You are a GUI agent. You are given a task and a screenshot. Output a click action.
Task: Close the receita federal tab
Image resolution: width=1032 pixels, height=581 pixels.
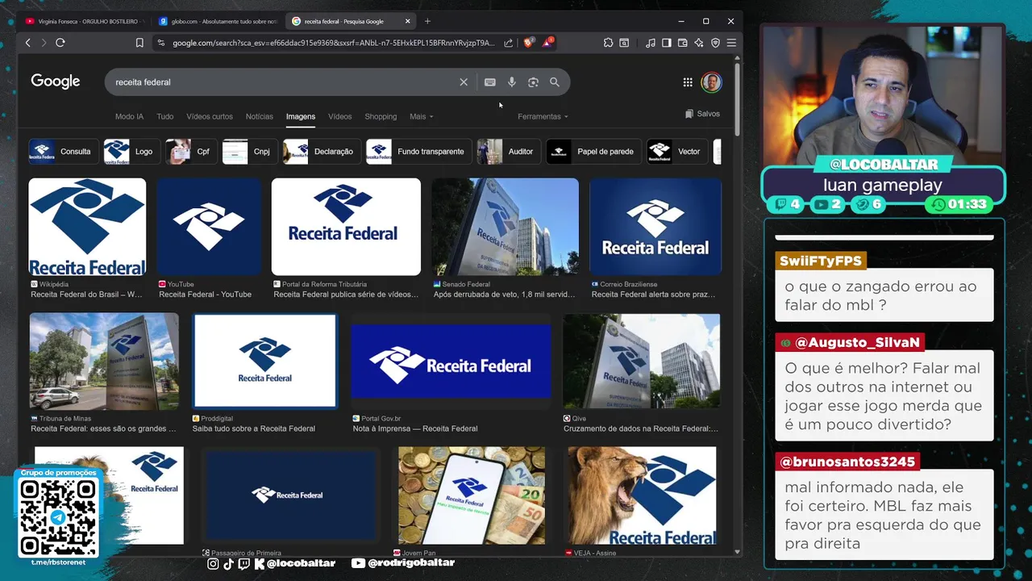click(x=408, y=21)
